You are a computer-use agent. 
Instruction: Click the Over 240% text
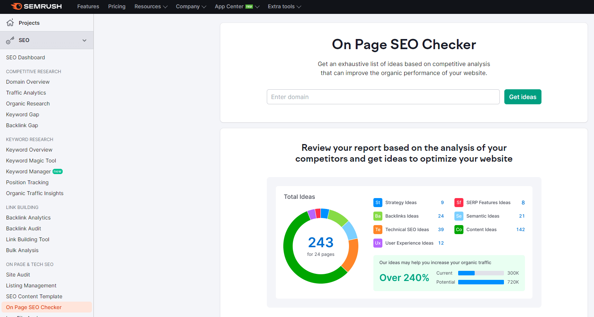[x=404, y=278]
